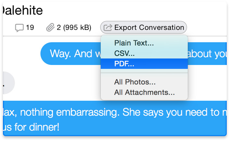230x141 pixels.
Task: Click the separator line in export menu
Action: (144, 73)
